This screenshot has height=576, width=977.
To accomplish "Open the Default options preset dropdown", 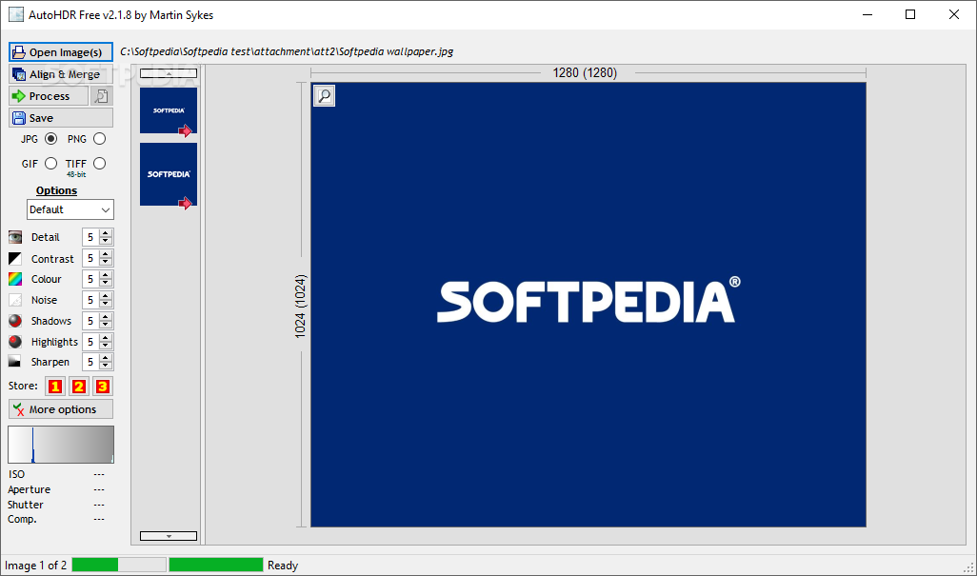I will tap(70, 209).
